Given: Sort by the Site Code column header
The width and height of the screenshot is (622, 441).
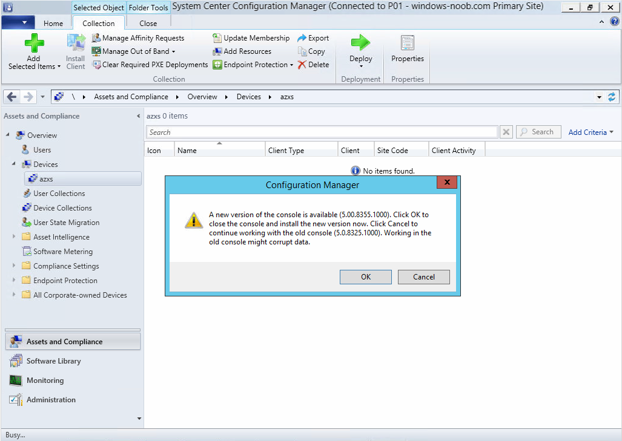Looking at the screenshot, I should [401, 149].
